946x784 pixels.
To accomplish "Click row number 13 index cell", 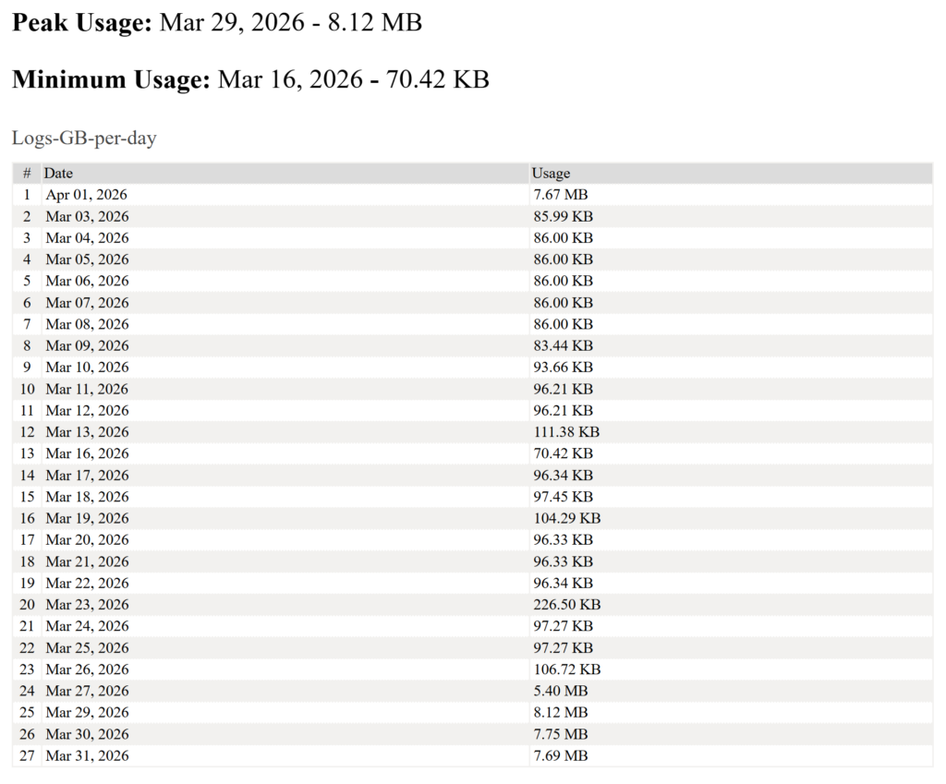I will (x=27, y=453).
